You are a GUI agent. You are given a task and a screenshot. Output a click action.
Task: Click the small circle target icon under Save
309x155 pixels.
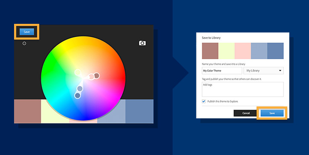coord(24,43)
